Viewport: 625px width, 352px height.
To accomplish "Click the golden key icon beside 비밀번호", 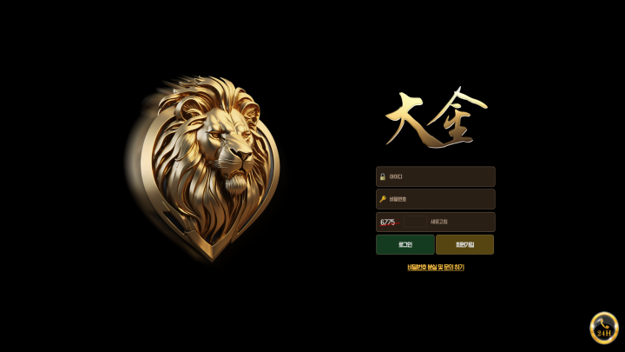I will click(383, 199).
